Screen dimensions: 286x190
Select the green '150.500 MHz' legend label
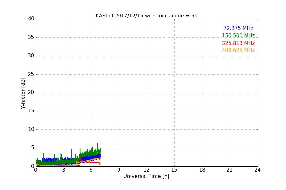[238, 35]
